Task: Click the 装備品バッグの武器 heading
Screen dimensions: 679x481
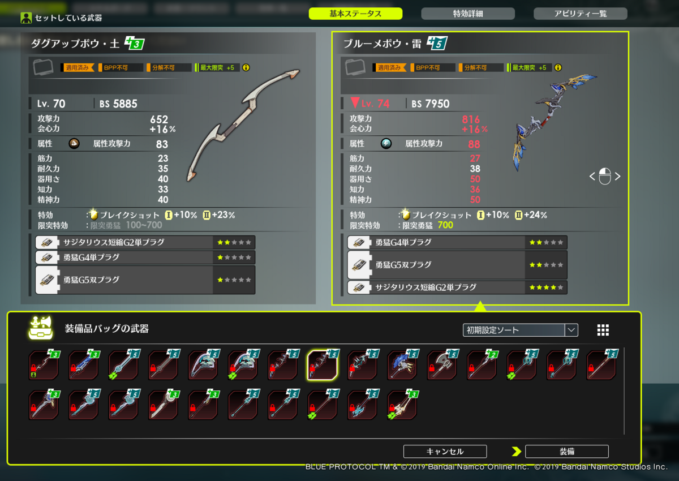Action: pyautogui.click(x=107, y=329)
